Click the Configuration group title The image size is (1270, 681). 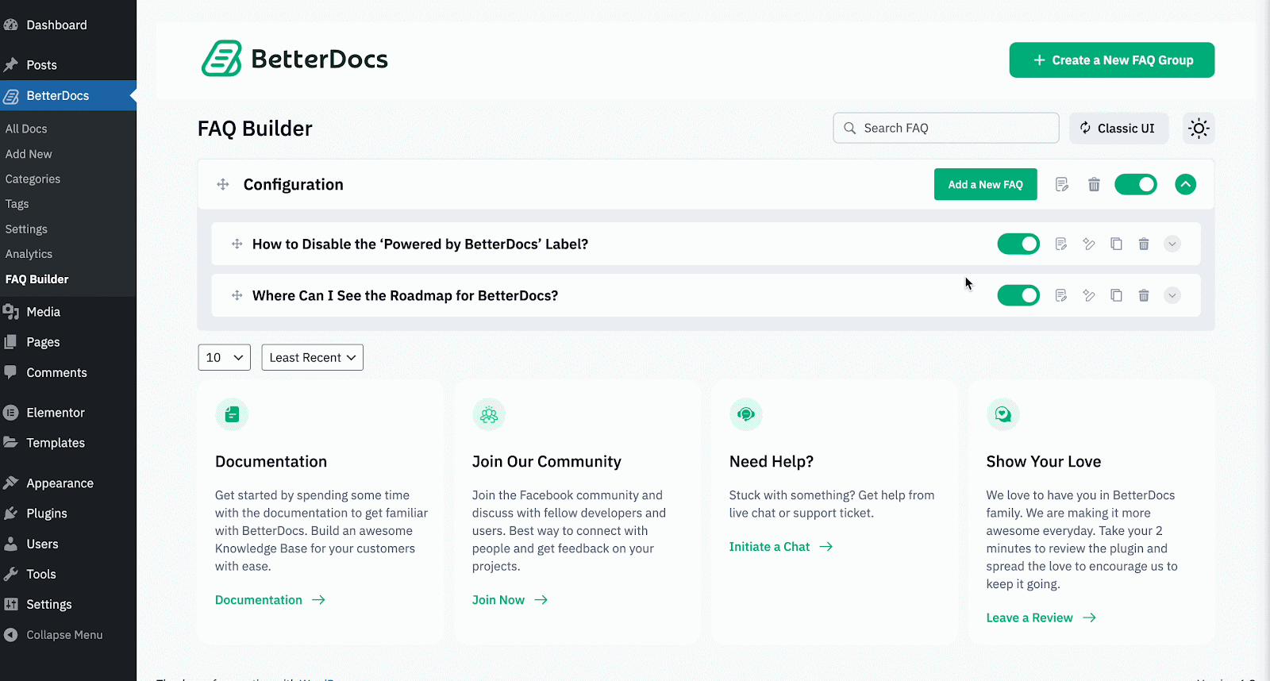tap(294, 184)
